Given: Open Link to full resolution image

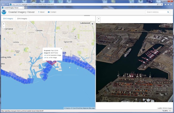Looking at the screenshot, I should tap(45, 55).
